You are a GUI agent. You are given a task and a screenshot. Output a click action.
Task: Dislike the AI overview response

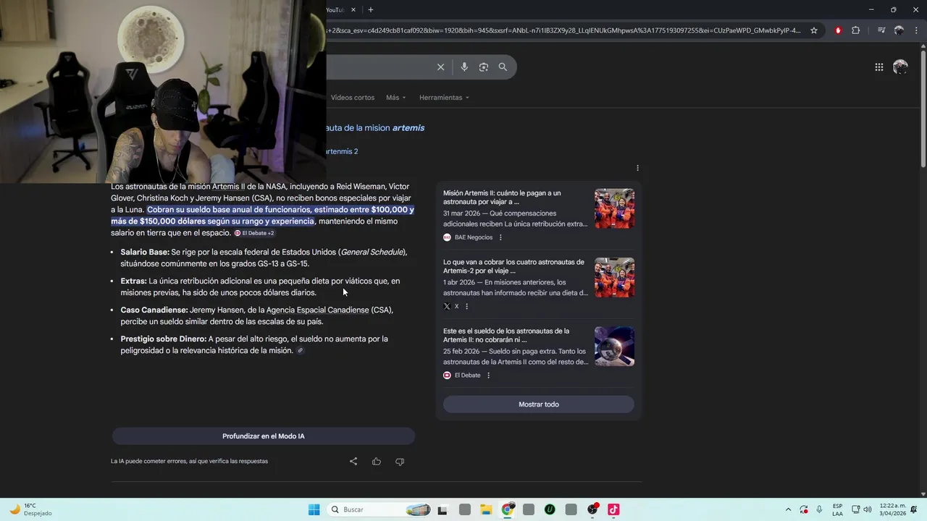[x=400, y=461]
